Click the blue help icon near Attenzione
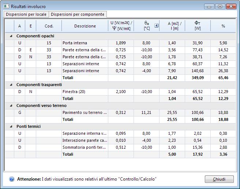This screenshot has height=189, width=240. click(12, 179)
